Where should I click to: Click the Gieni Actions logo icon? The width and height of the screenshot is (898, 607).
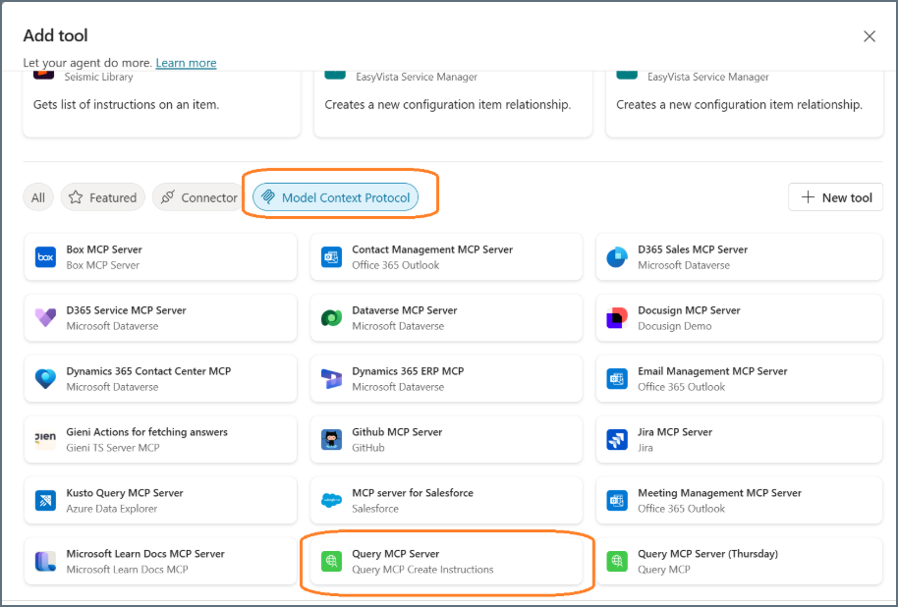(x=45, y=439)
